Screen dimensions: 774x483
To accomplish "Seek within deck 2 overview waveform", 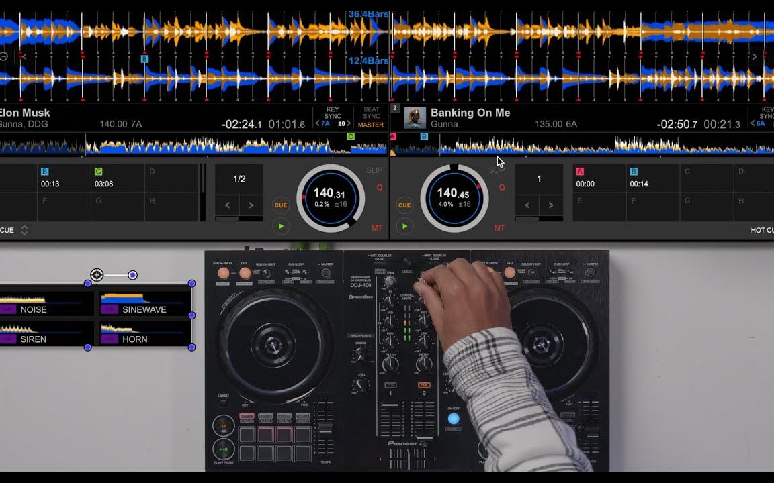I will point(582,144).
